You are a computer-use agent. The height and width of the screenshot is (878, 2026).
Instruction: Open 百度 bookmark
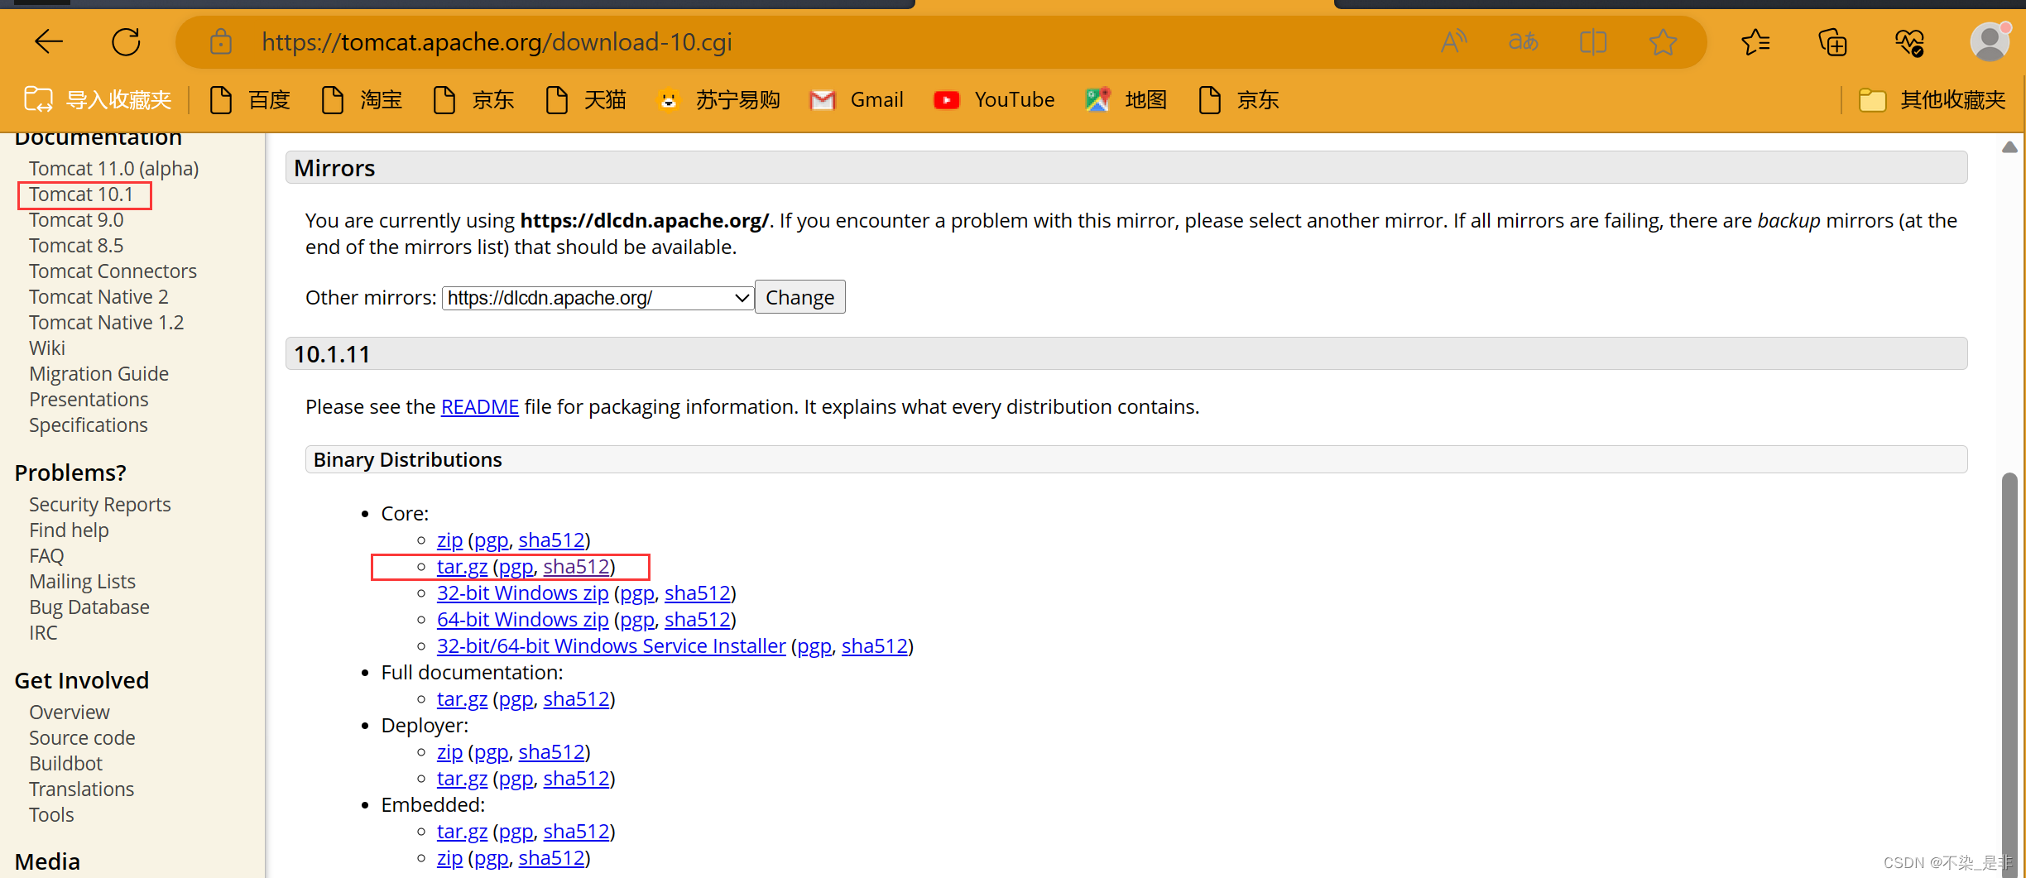[x=250, y=100]
